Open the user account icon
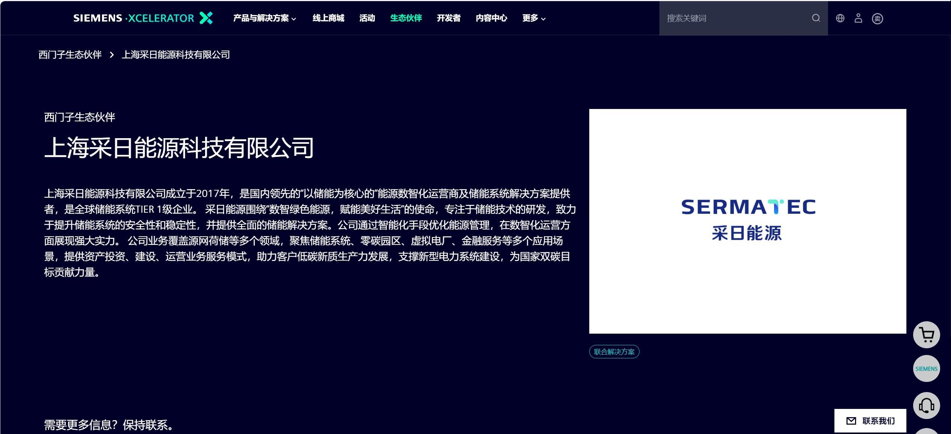 click(x=858, y=18)
